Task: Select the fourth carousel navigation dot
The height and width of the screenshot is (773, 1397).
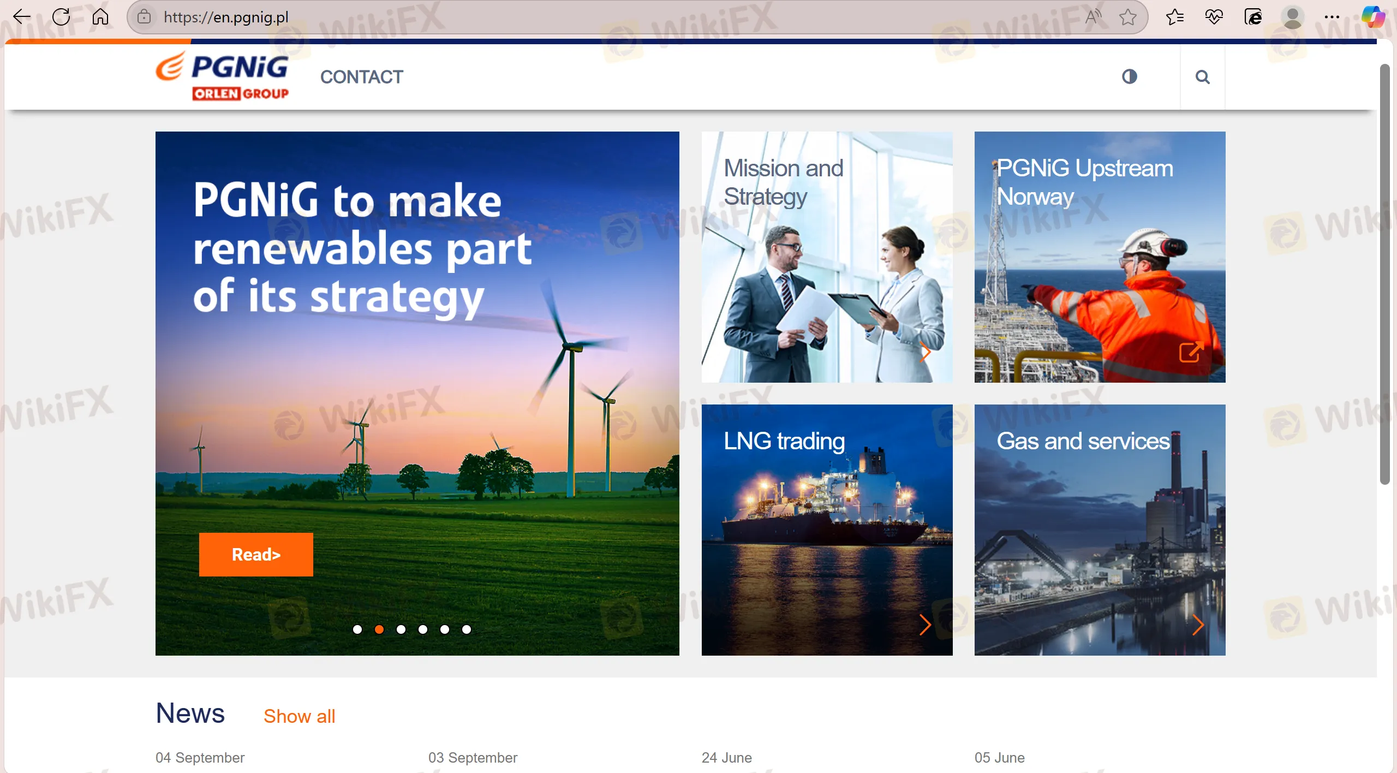Action: point(422,629)
